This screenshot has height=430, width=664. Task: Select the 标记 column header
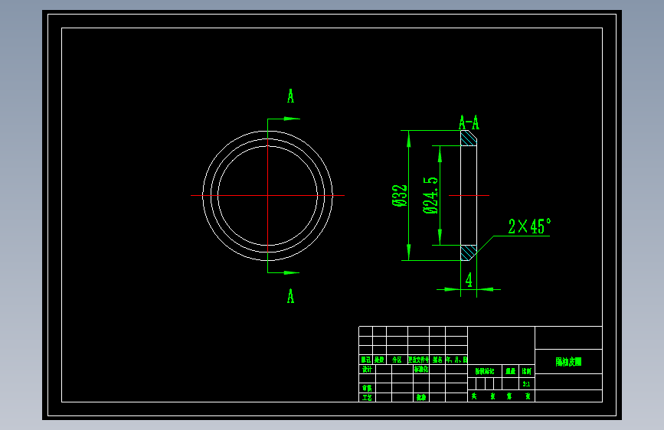tap(366, 360)
